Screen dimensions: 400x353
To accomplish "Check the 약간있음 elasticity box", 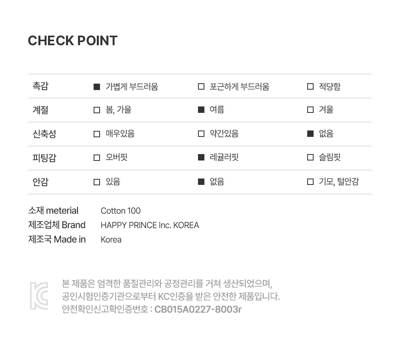I will 201,134.
